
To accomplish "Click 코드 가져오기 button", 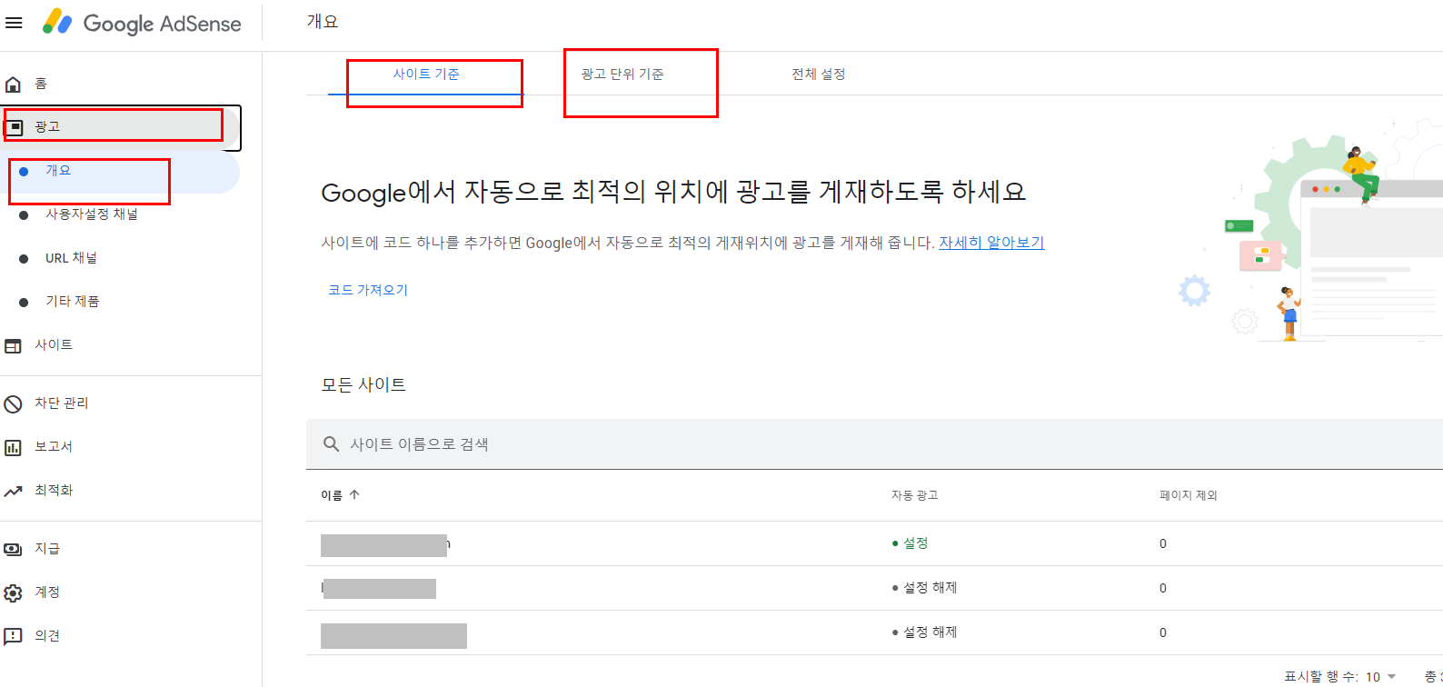I will 368,290.
